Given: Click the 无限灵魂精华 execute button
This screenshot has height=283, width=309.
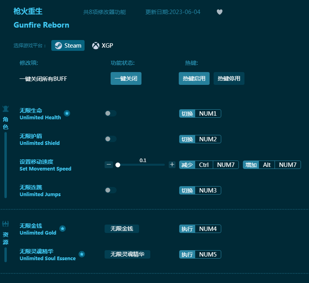Looking at the screenshot, I should coord(127,254).
